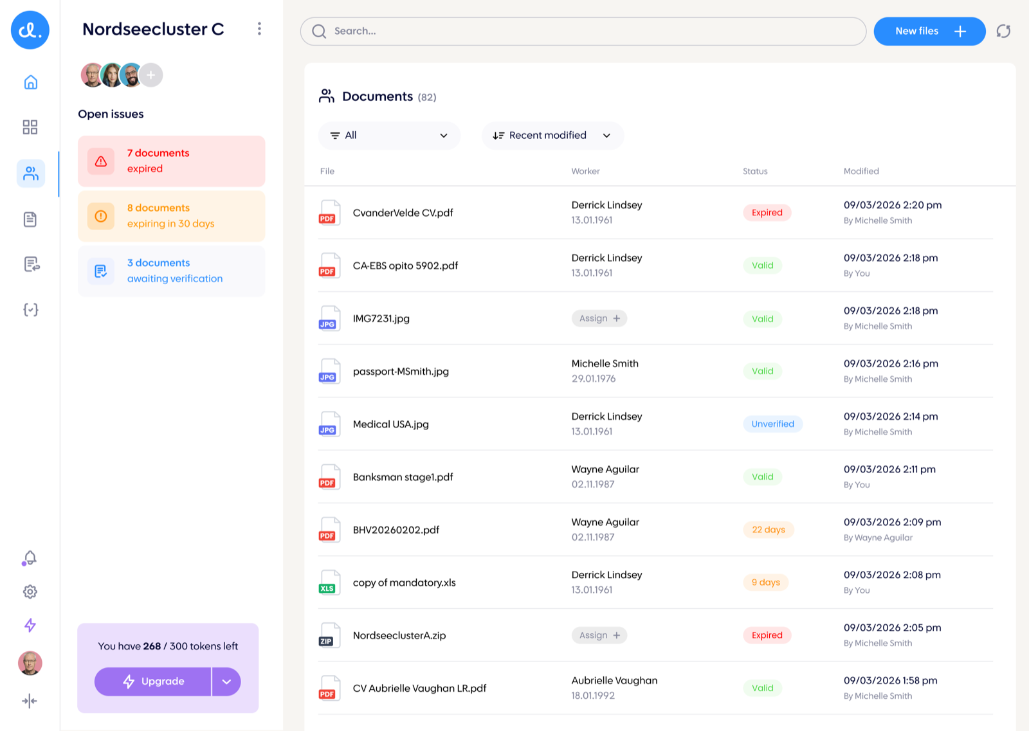The height and width of the screenshot is (731, 1029).
Task: Click the 22 days status badge
Action: (769, 530)
